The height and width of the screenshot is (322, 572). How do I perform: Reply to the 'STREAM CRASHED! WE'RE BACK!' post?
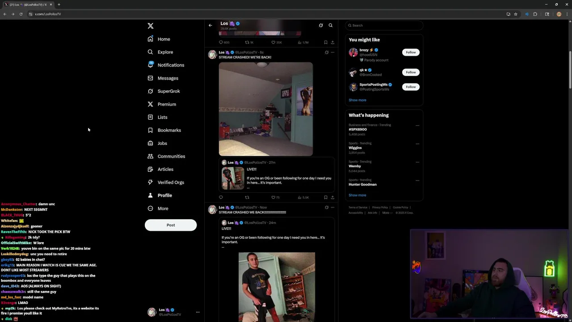[x=221, y=197]
